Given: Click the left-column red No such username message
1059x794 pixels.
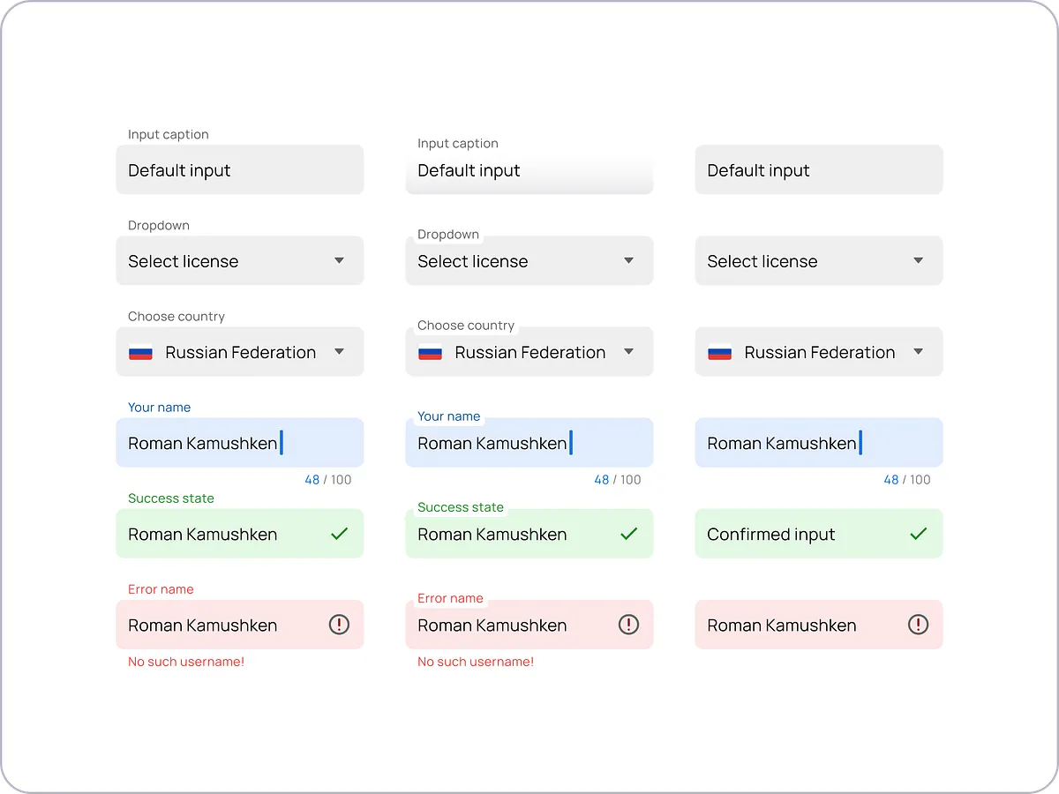Looking at the screenshot, I should pyautogui.click(x=186, y=662).
